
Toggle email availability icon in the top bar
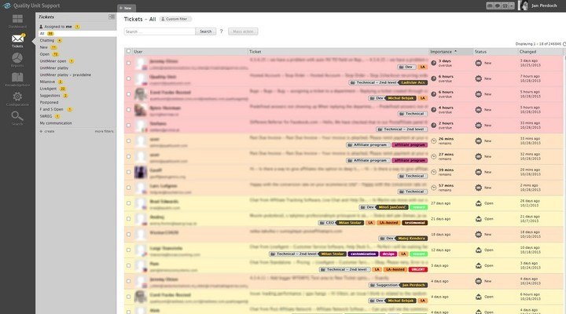tap(490, 5)
